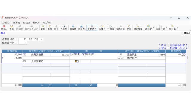Click the 伝票番号 input field
191x107 pixels.
pyautogui.click(x=23, y=43)
